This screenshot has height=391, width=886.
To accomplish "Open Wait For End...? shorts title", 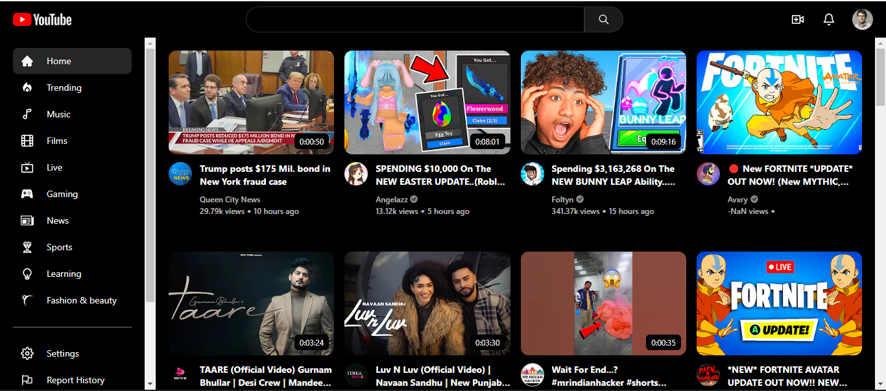I will pyautogui.click(x=609, y=376).
